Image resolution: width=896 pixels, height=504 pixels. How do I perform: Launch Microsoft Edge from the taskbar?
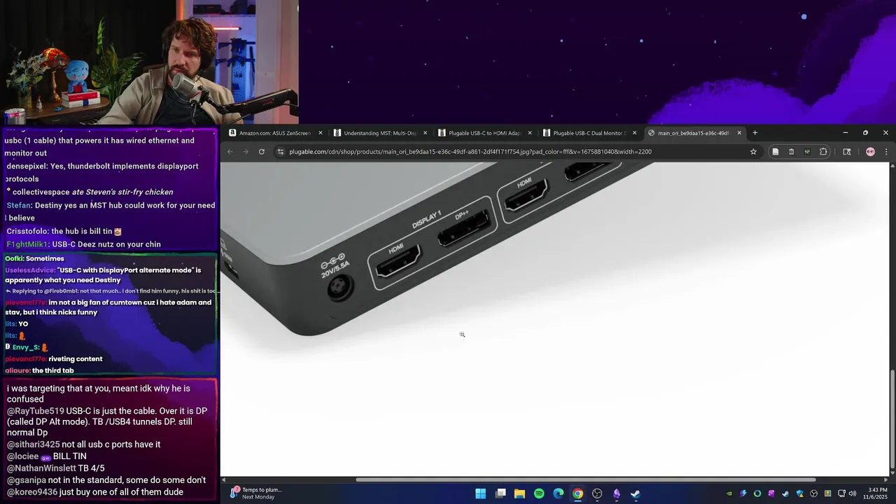[559, 493]
